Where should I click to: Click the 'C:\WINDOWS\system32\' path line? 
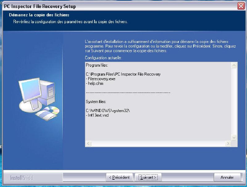pos(108,111)
